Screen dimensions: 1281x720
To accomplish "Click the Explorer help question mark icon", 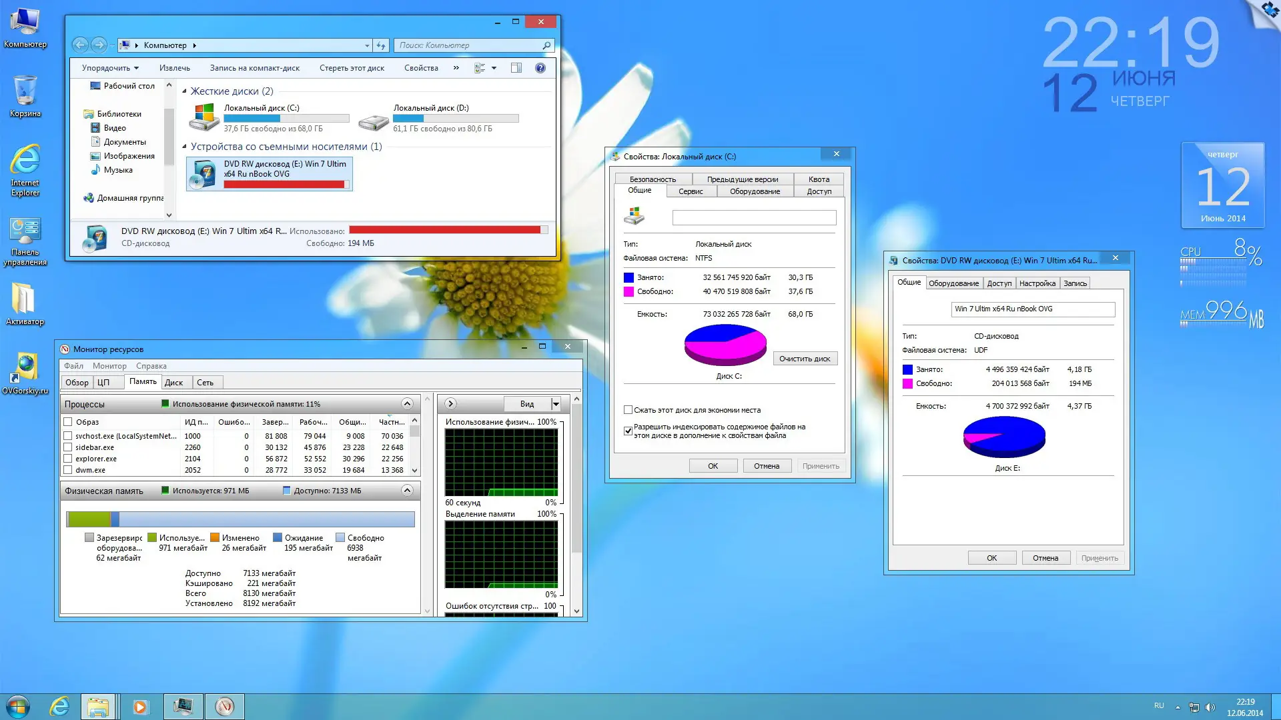I will coord(540,68).
